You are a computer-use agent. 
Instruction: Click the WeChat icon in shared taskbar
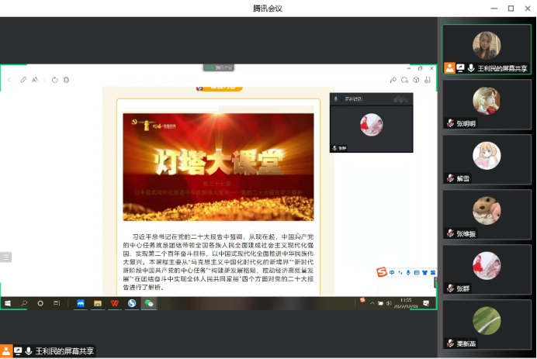pyautogui.click(x=149, y=303)
